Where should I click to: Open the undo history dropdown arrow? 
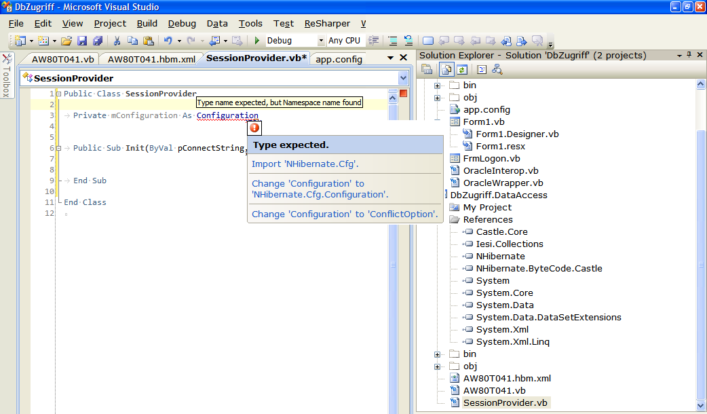pyautogui.click(x=179, y=41)
